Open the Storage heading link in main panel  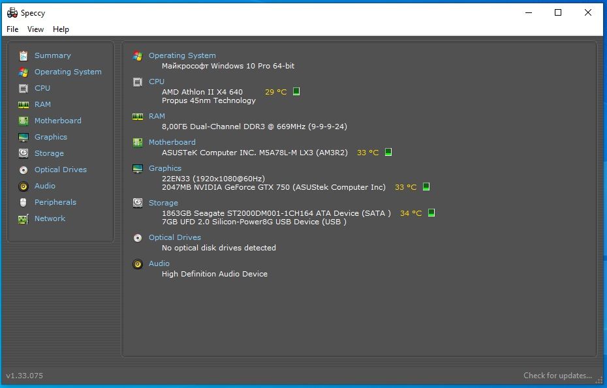tap(163, 203)
